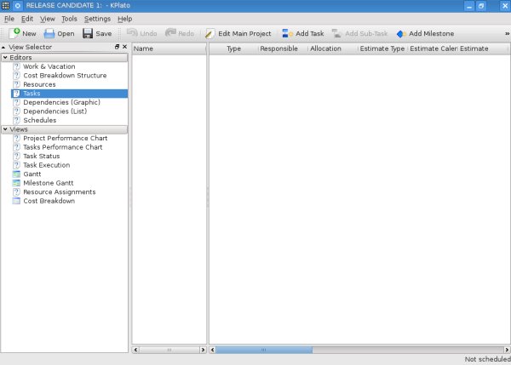Float the View Selector panel

coord(118,48)
